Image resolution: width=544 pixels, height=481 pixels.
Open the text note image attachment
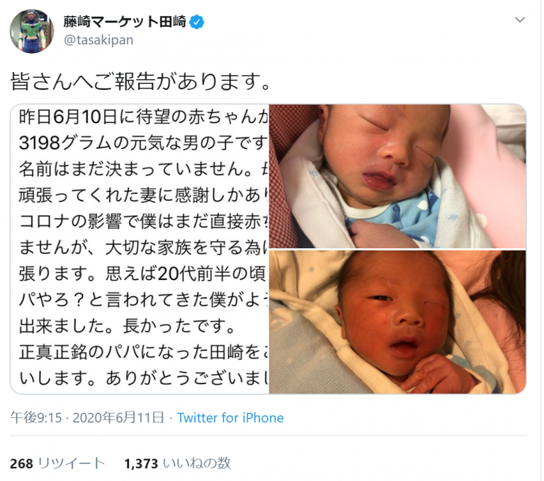(x=140, y=249)
